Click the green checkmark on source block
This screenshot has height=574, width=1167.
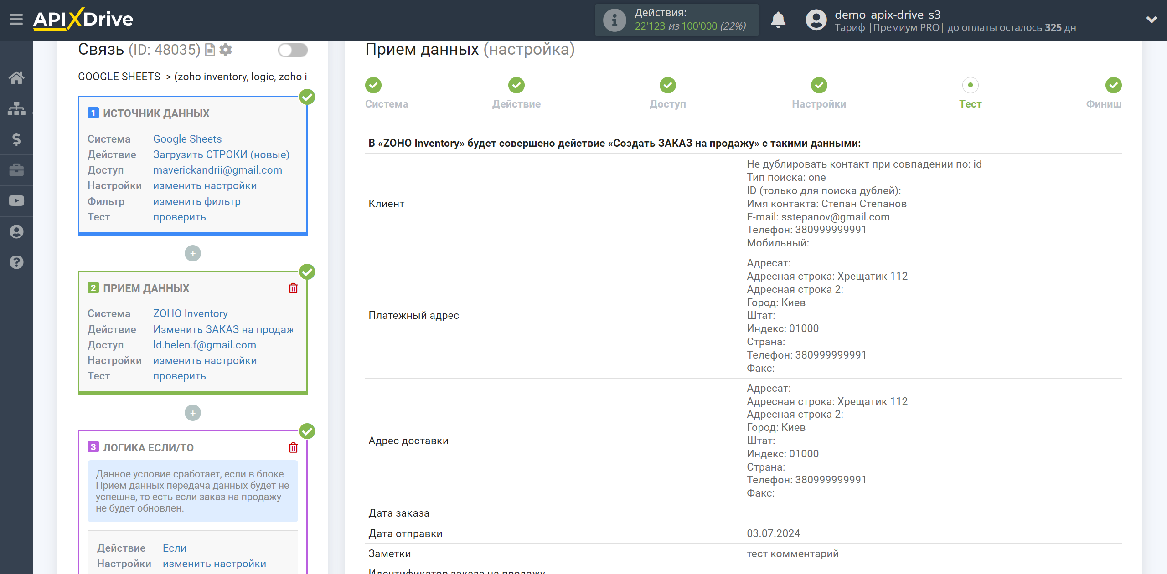307,97
